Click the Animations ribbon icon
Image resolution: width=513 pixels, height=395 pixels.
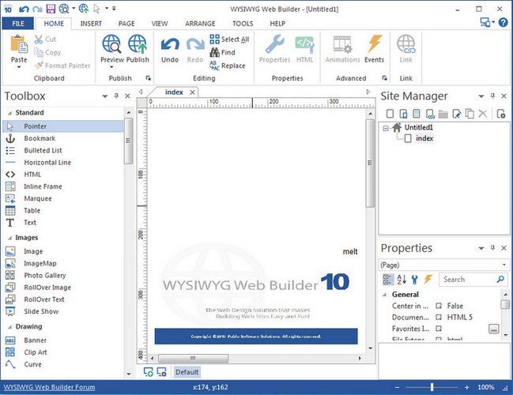(342, 43)
